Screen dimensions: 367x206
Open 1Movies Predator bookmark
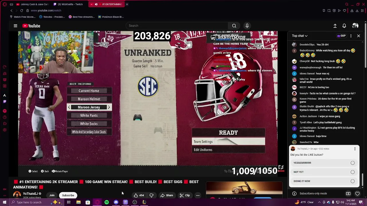pos(52,17)
